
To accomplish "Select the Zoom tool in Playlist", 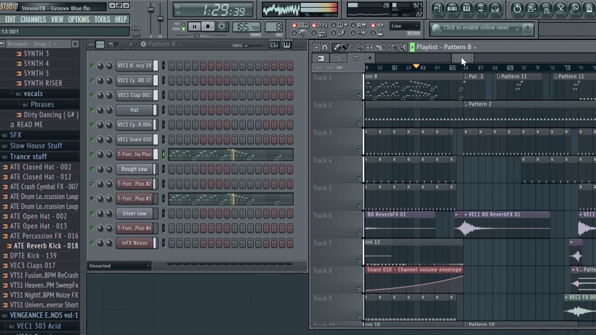I will coord(394,47).
